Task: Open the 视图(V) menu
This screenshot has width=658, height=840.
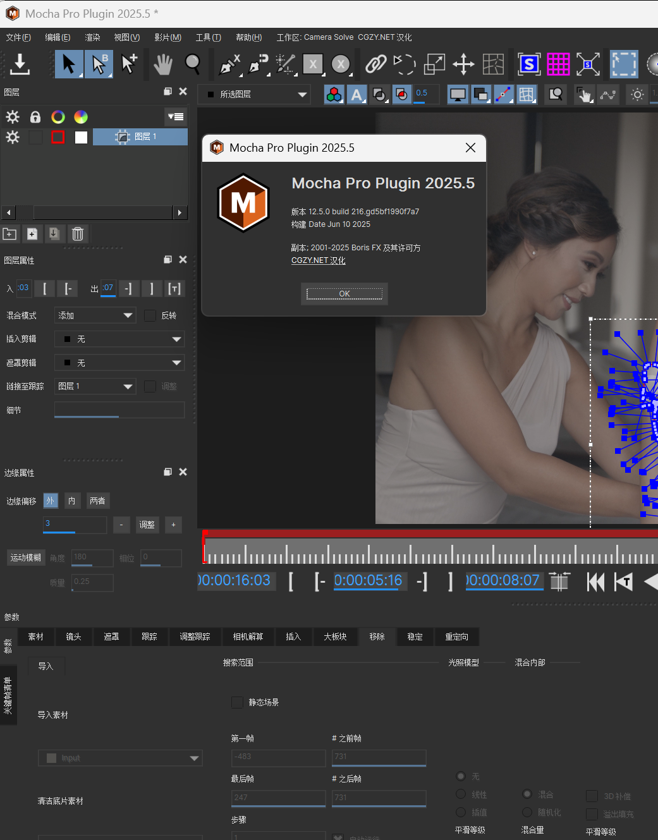Action: (x=126, y=37)
